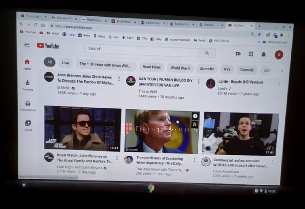Open Subscriptions in the sidebar
Image resolution: width=305 pixels, height=209 pixels.
[x=28, y=105]
